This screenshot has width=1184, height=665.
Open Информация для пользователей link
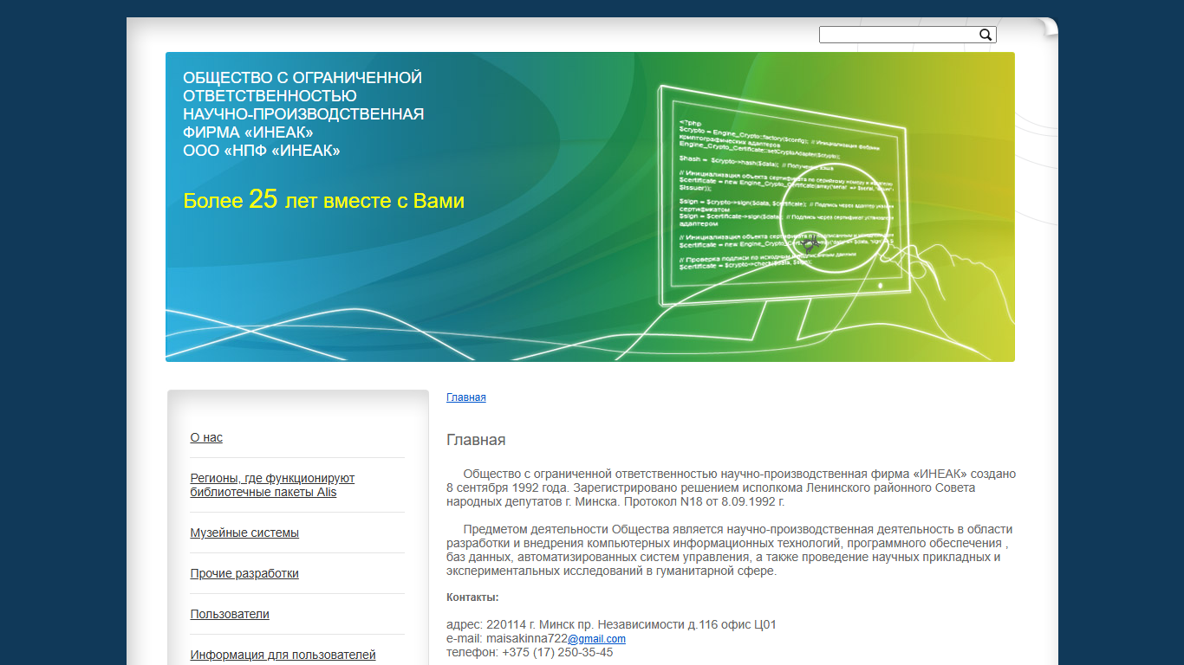coord(283,655)
